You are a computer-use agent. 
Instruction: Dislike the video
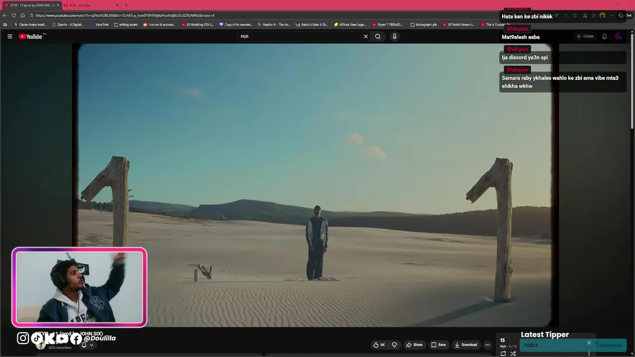[394, 345]
